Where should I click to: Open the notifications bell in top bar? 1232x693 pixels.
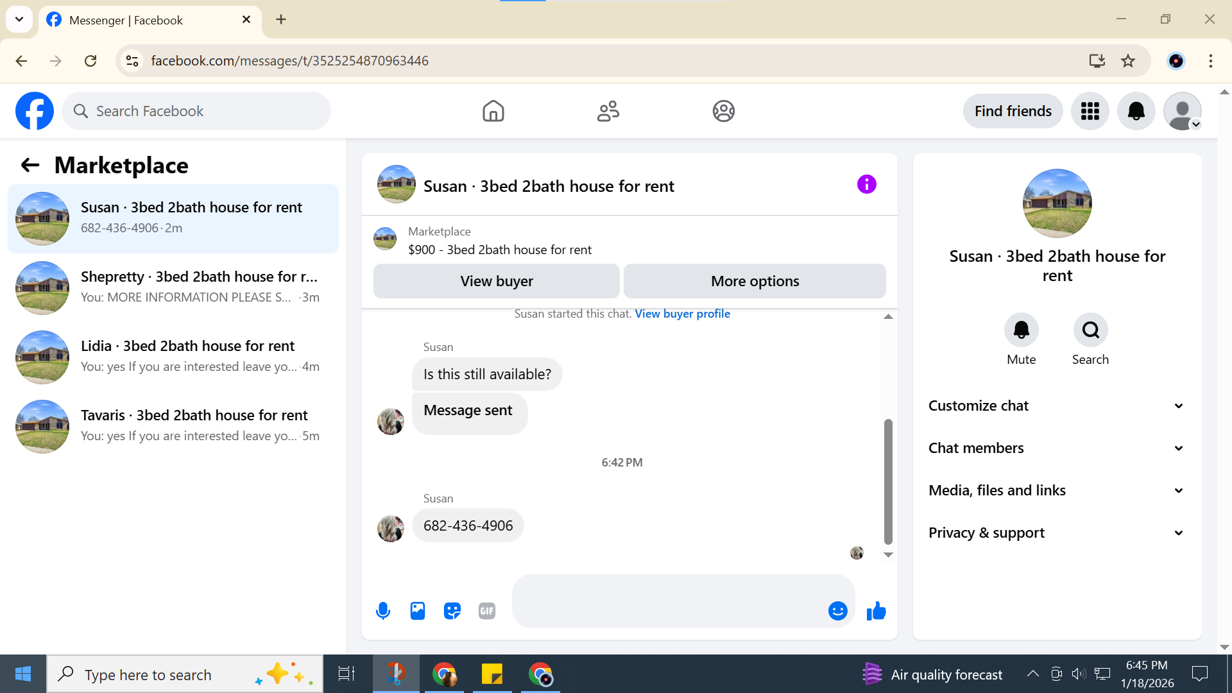coord(1136,111)
